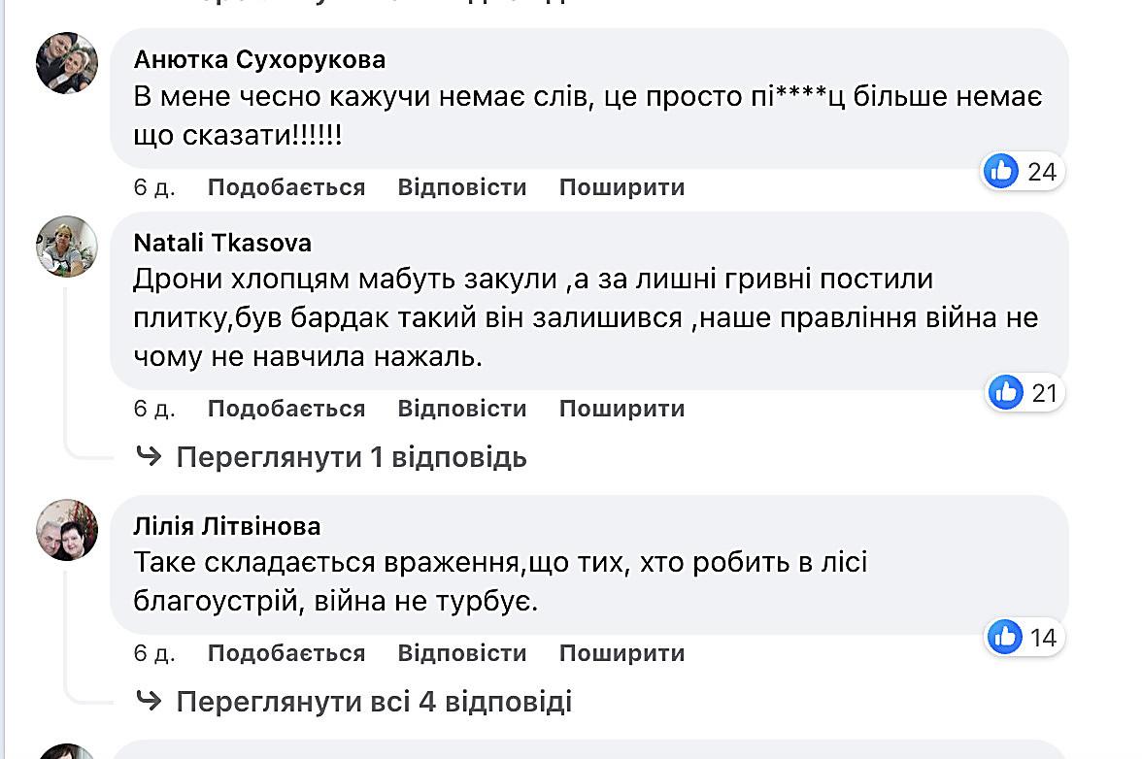Open Natali Tkasova's avatar
1142x759 pixels.
[x=67, y=246]
